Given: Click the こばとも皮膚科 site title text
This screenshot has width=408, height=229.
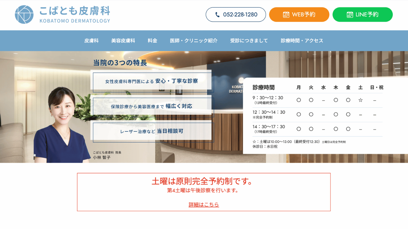Looking at the screenshot, I should (x=75, y=11).
